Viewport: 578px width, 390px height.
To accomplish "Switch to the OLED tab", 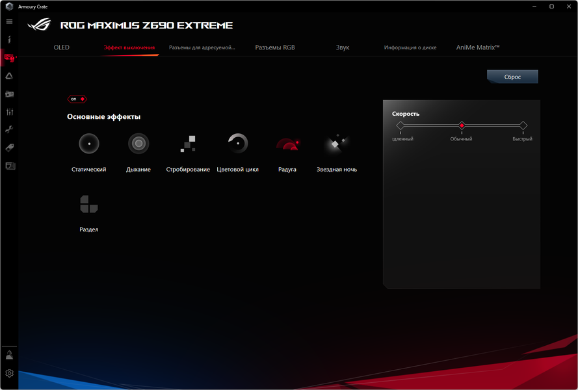I will click(x=62, y=47).
